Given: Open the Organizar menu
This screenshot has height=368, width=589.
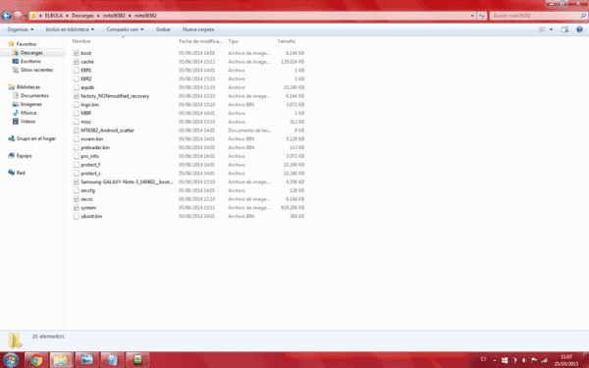Looking at the screenshot, I should (21, 29).
